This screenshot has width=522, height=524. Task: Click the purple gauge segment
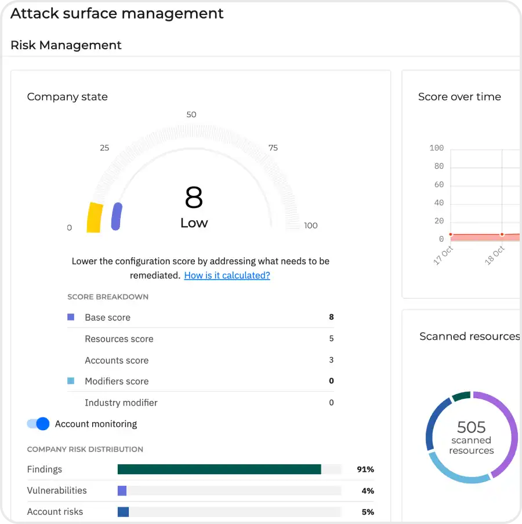tap(117, 216)
